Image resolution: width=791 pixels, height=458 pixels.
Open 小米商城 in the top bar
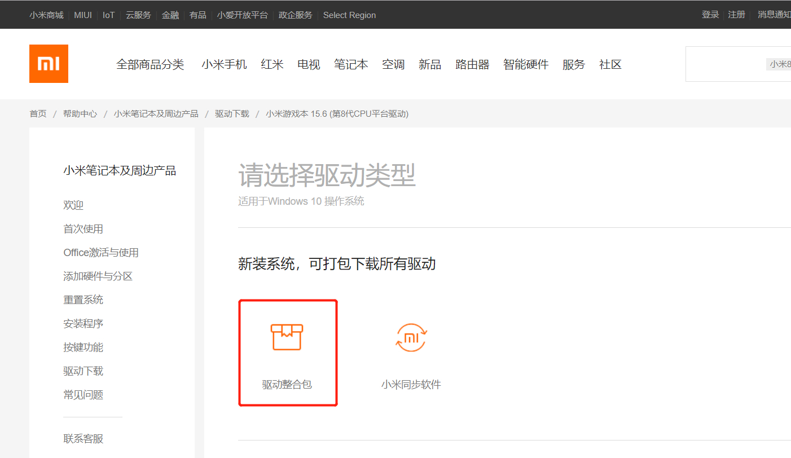46,15
